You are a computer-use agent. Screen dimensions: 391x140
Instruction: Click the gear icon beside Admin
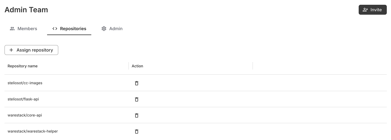pyautogui.click(x=104, y=28)
